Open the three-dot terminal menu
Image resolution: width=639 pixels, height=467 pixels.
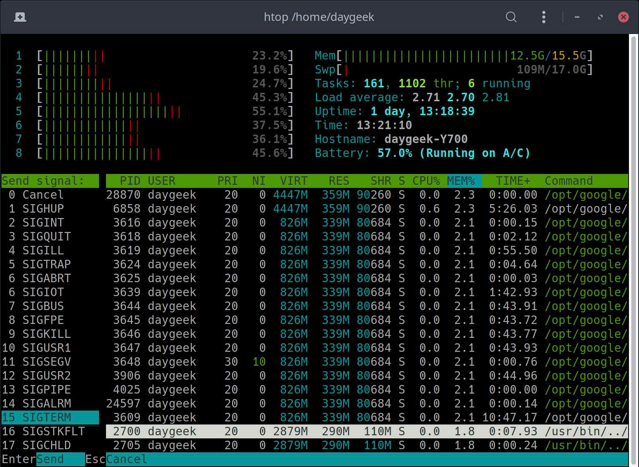click(x=544, y=17)
